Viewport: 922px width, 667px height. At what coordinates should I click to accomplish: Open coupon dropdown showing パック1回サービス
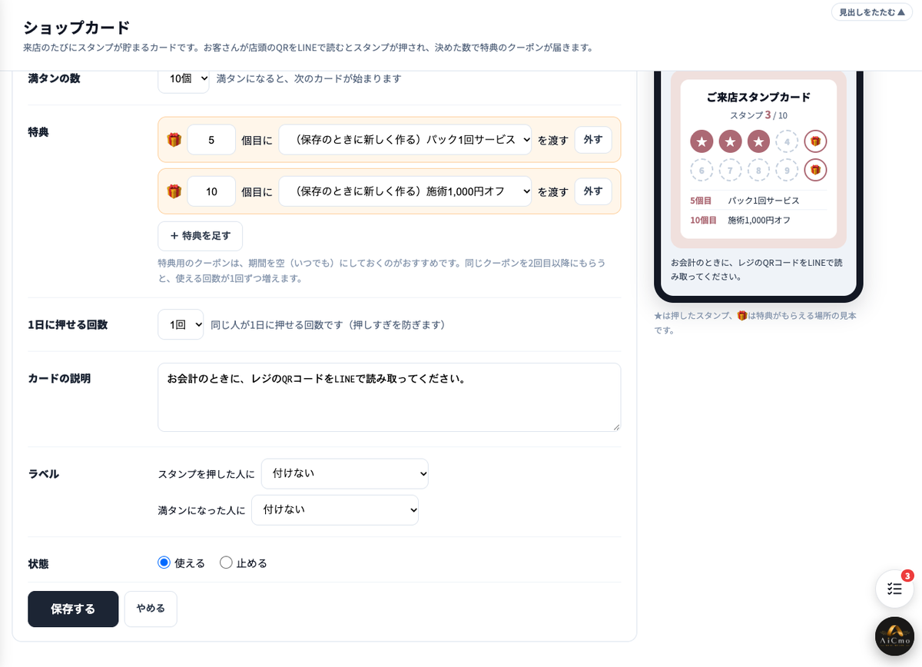pos(405,140)
